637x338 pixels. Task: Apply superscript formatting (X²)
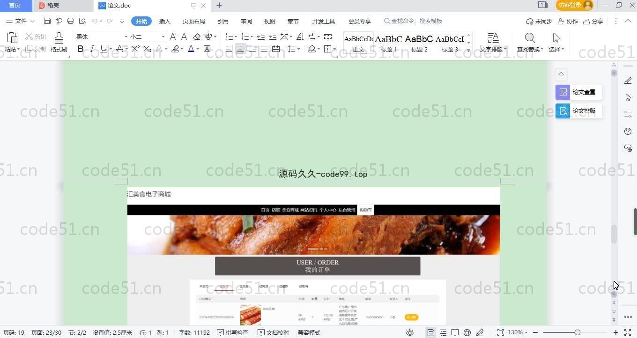tap(135, 49)
